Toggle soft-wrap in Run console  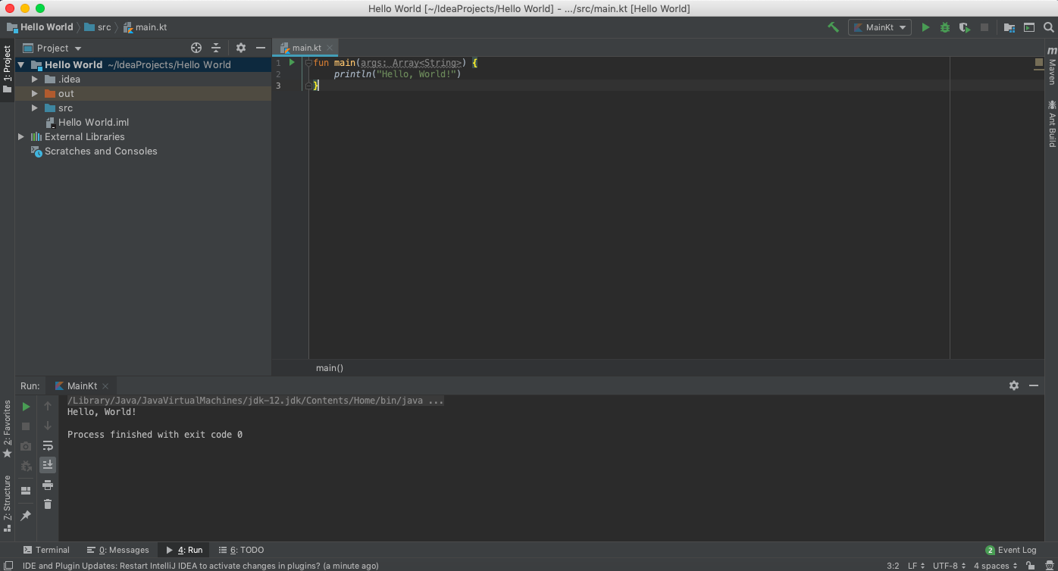pos(48,446)
